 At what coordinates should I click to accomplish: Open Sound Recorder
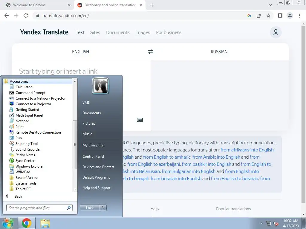point(28,149)
